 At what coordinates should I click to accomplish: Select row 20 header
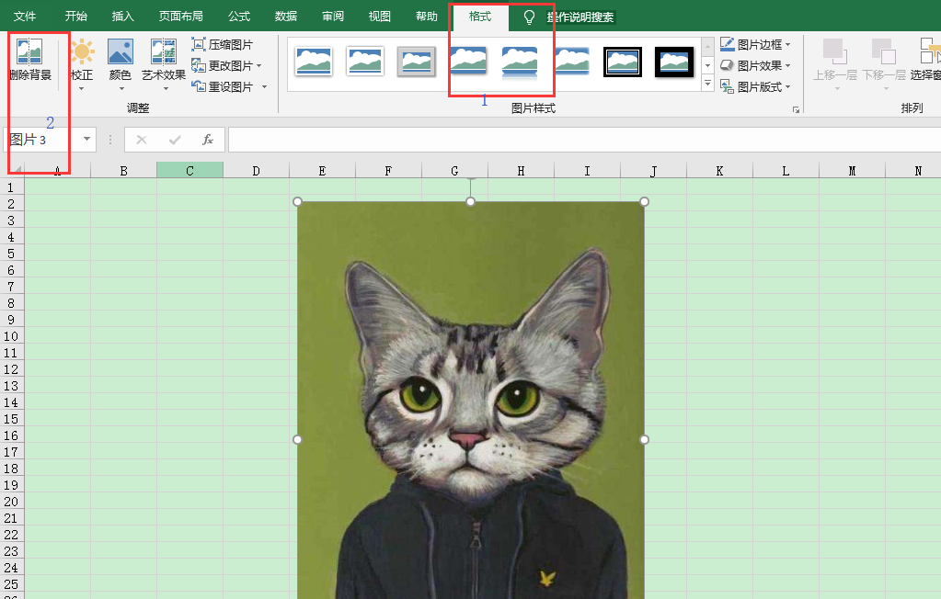pos(11,502)
